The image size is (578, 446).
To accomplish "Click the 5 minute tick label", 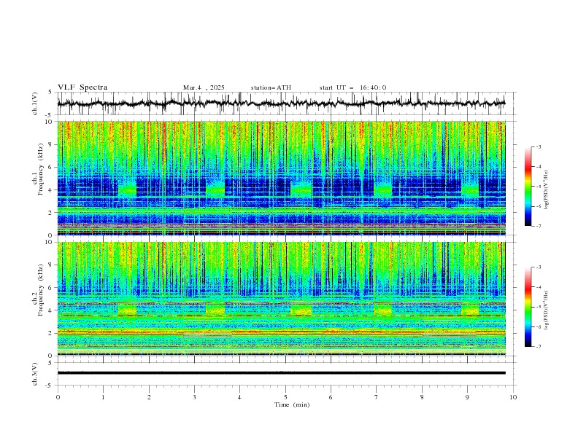I will pos(285,397).
